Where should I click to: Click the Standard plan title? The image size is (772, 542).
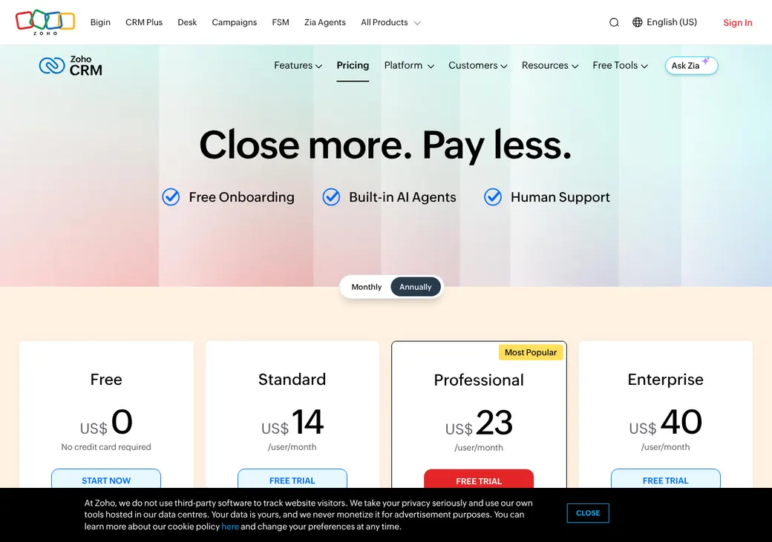tap(292, 379)
